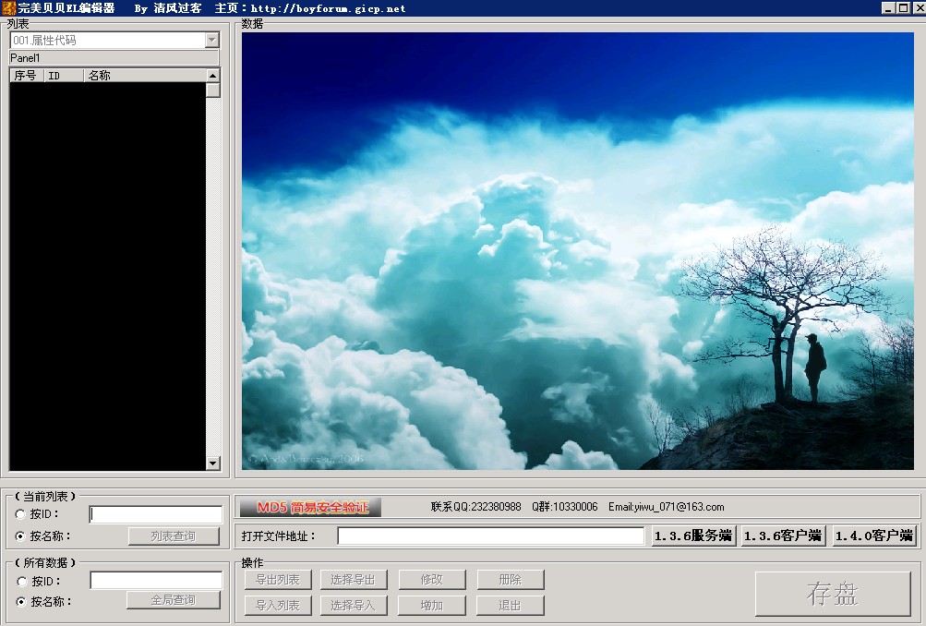Click the 退出 exit button

[x=510, y=606]
